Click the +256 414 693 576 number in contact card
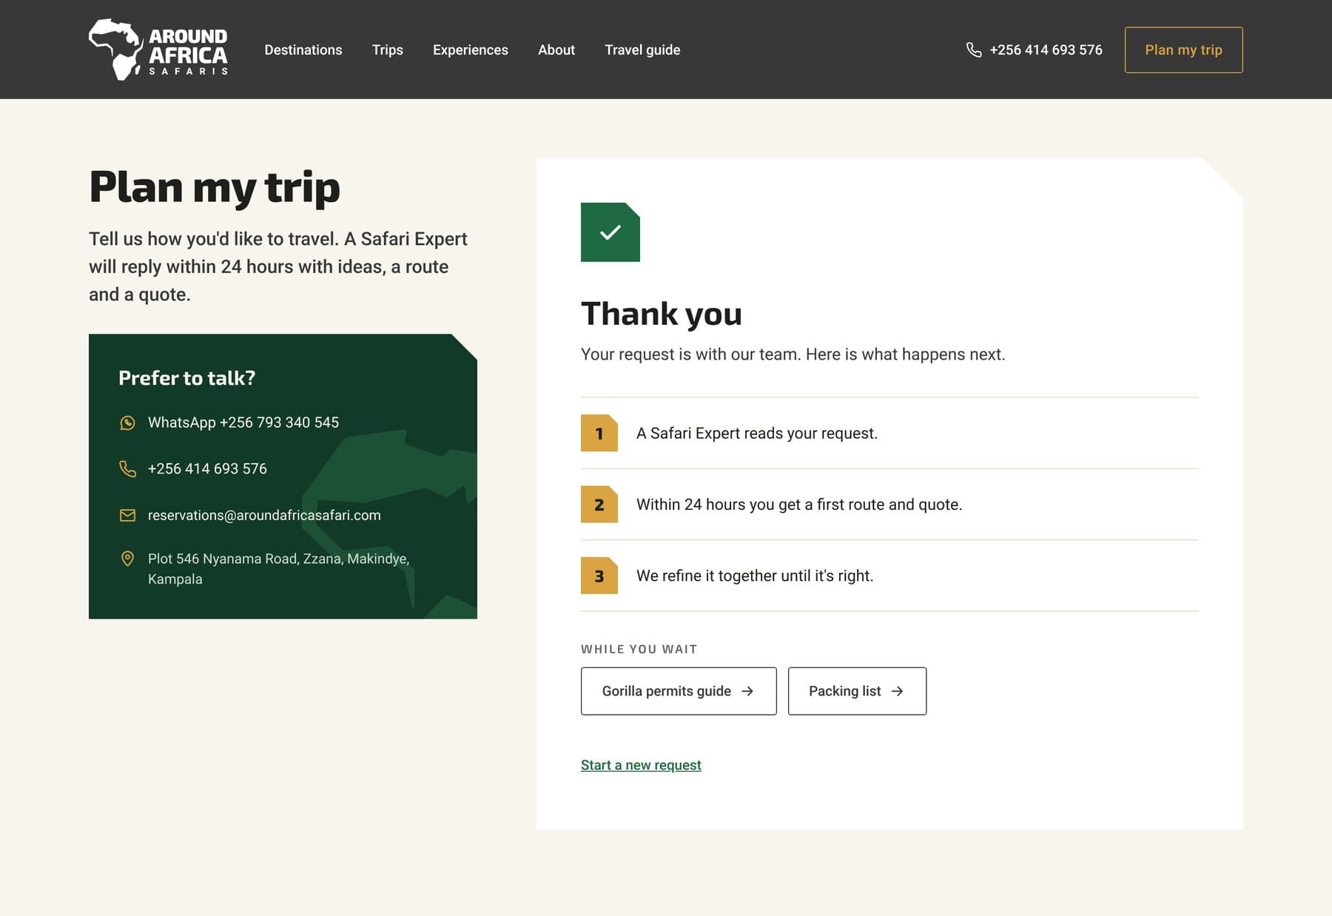 click(x=207, y=469)
